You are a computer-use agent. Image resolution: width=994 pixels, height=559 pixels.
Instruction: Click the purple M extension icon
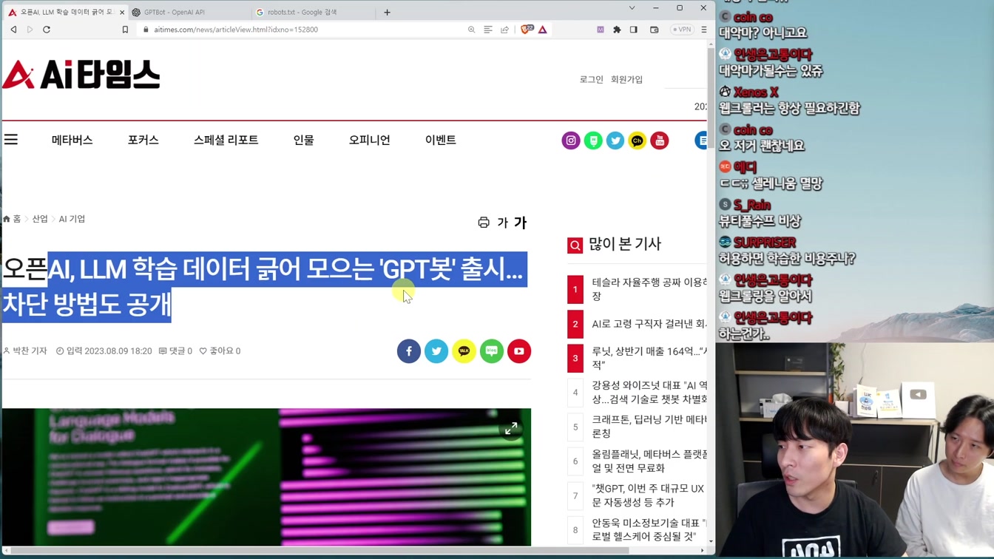(x=601, y=30)
